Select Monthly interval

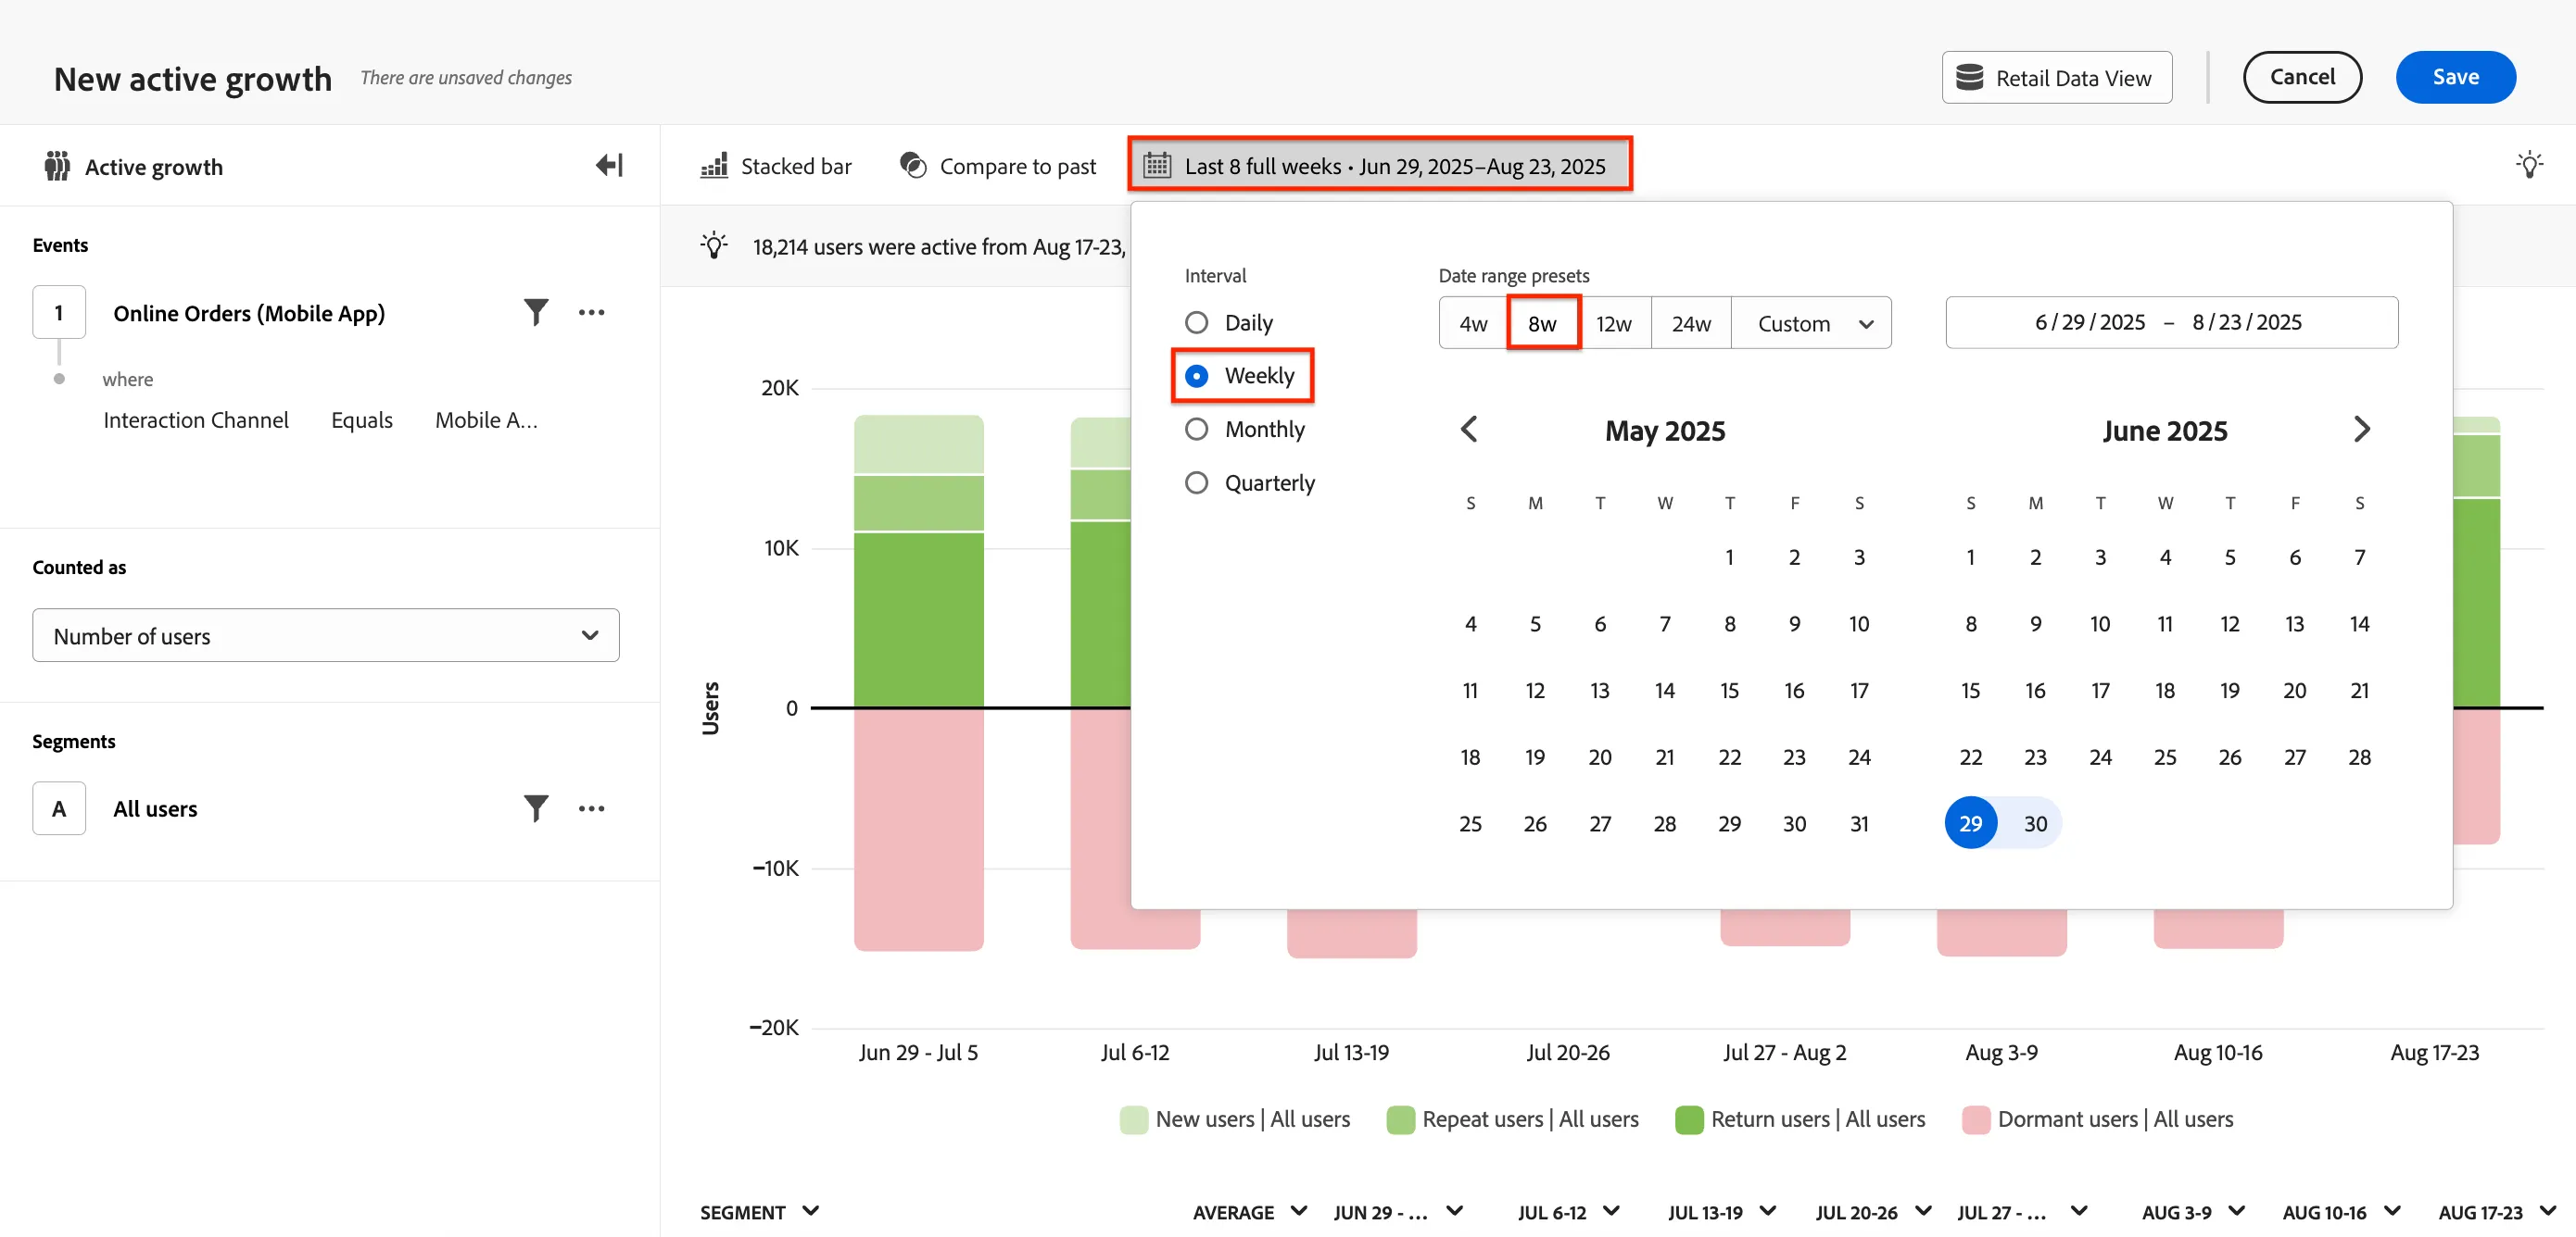(1196, 430)
